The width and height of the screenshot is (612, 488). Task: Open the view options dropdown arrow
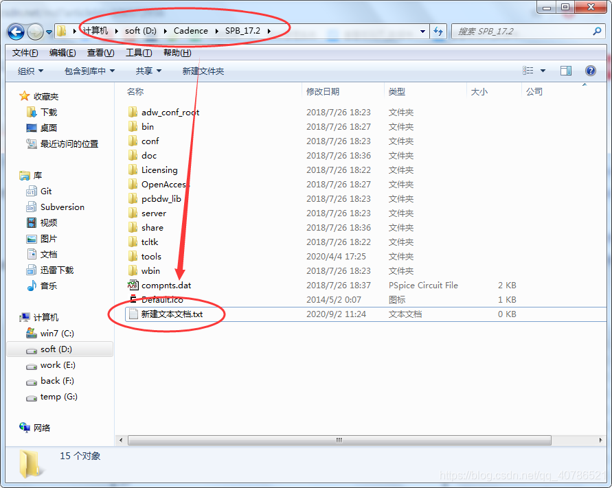543,71
